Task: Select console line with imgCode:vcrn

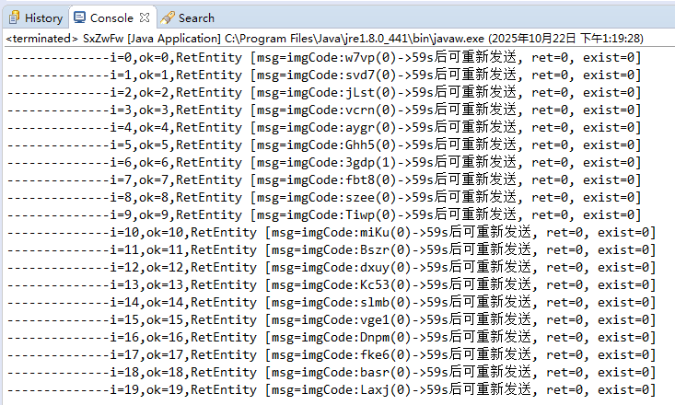Action: [324, 110]
